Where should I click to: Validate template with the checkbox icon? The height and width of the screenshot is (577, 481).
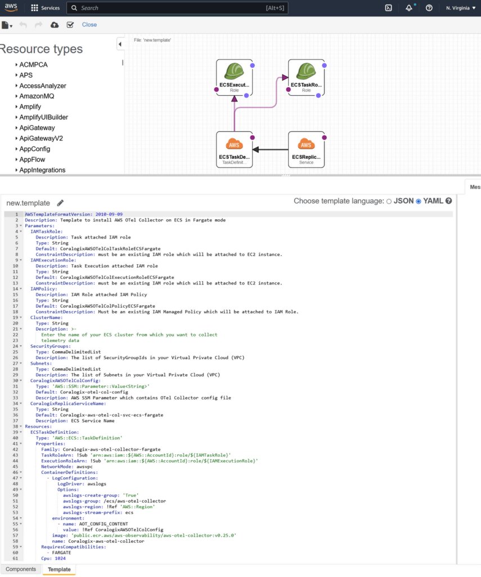point(70,25)
